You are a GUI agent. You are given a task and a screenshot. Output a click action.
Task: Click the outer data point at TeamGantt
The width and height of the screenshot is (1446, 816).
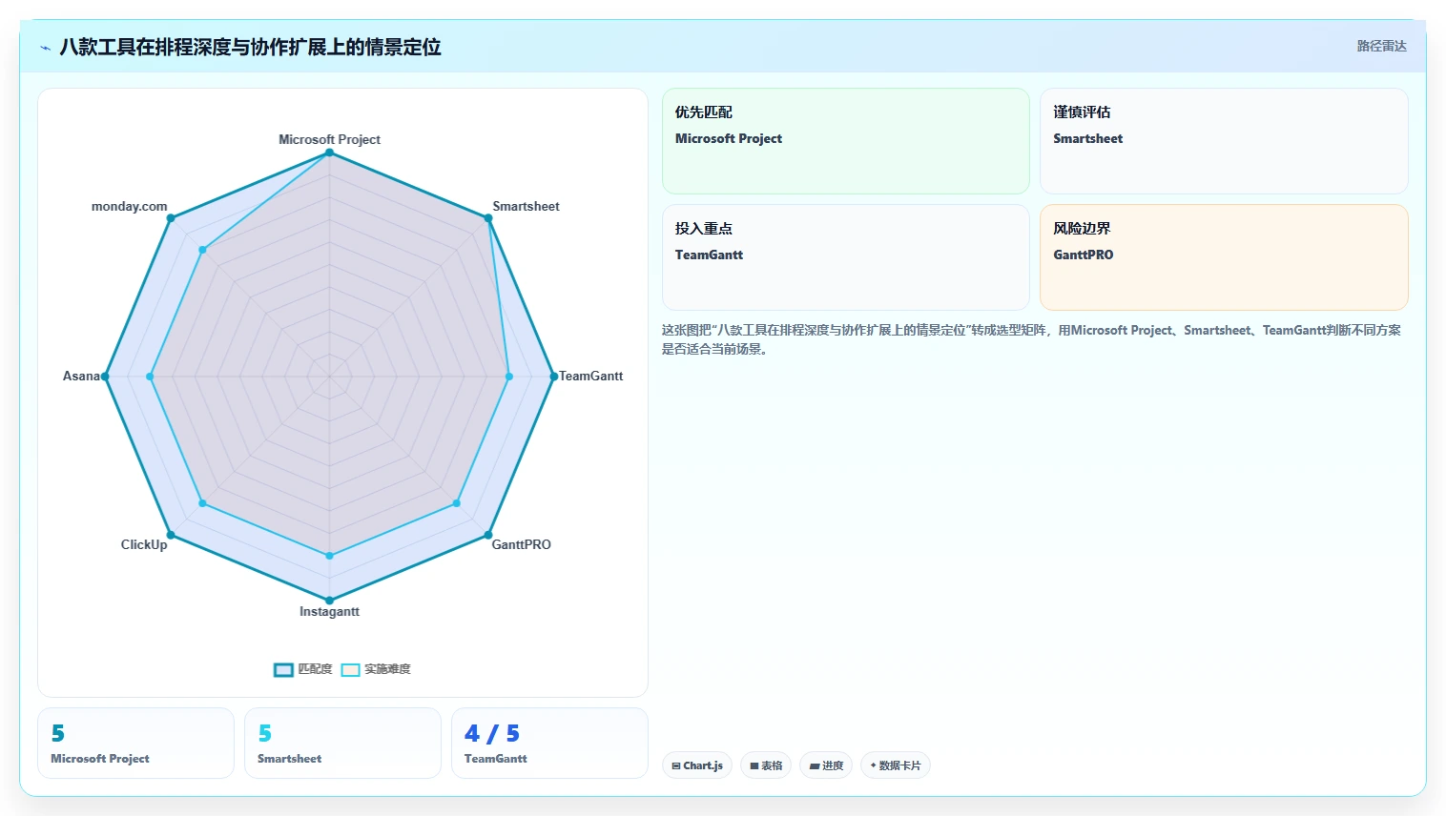[x=553, y=377]
